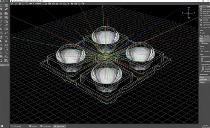Click the top lens dome in 3D viewport
Viewport: 210px width, 128px height.
(x=105, y=35)
